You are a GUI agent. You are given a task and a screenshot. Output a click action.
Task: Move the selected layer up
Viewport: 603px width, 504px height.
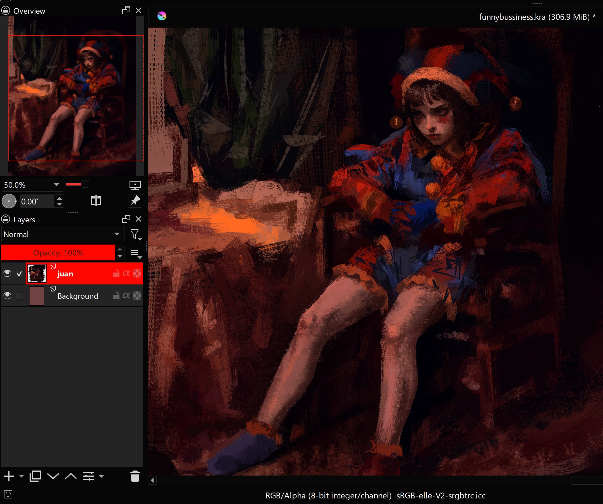71,476
